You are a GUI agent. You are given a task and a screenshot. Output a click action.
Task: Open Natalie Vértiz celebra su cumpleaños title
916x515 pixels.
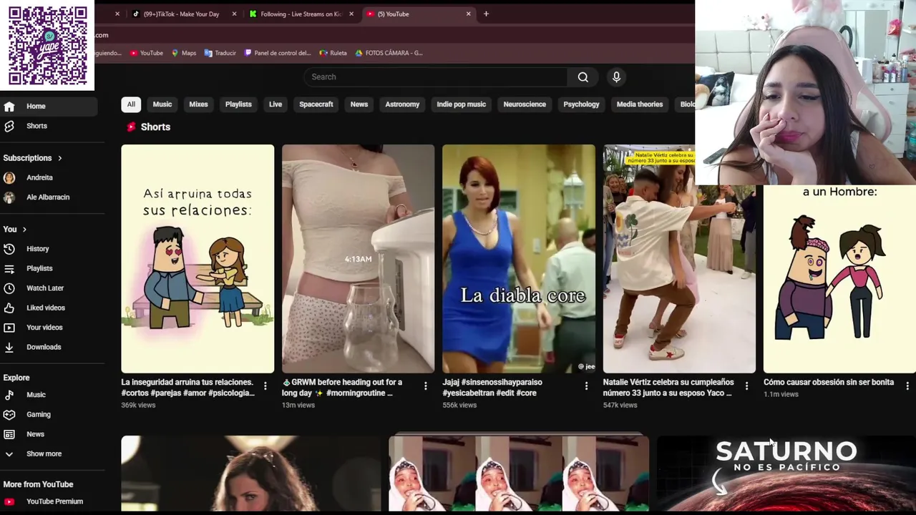(668, 388)
